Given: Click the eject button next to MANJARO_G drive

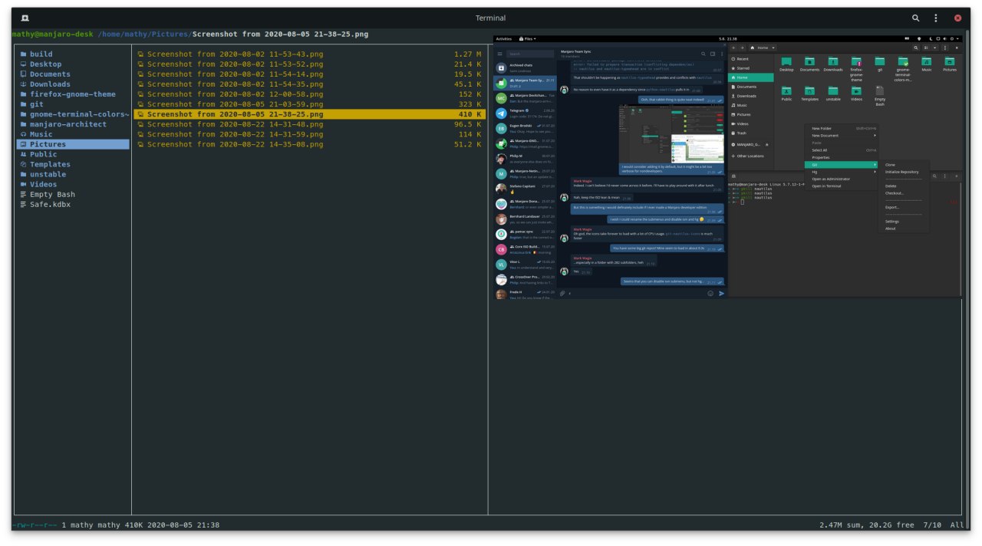Looking at the screenshot, I should [x=766, y=145].
